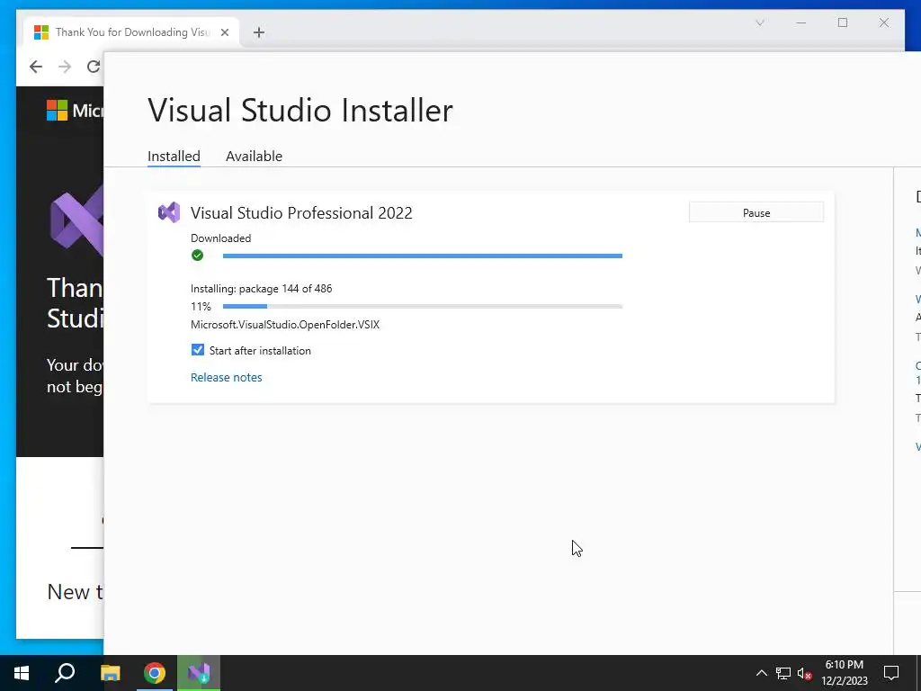Open the Windows Start menu
The height and width of the screenshot is (691, 921).
coord(22,673)
